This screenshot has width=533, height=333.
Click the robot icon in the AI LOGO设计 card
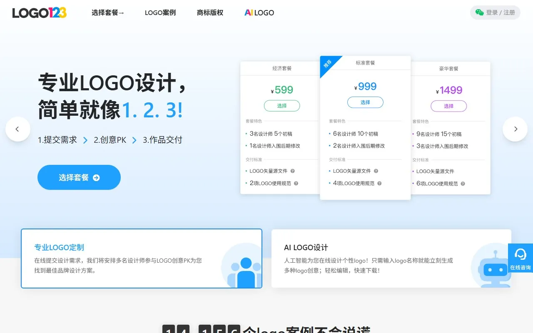(493, 271)
